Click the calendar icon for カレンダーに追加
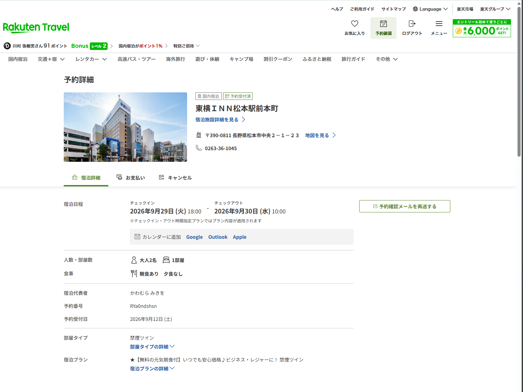The width and height of the screenshot is (523, 392). [x=137, y=237]
